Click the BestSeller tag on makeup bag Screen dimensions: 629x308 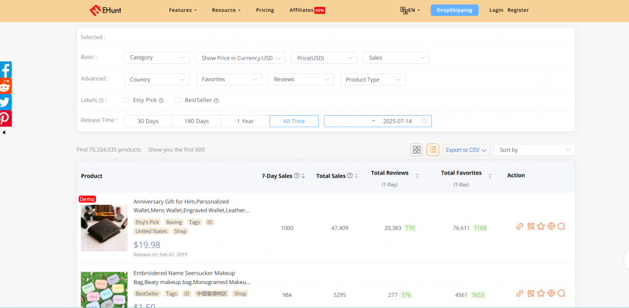(147, 293)
